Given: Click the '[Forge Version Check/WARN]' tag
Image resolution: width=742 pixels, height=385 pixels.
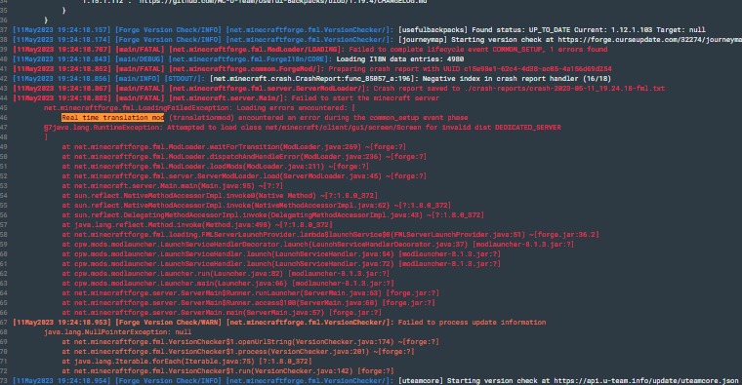Looking at the screenshot, I should [168, 323].
